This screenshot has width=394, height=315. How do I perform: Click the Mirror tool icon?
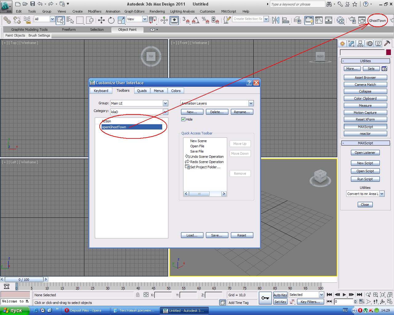275,20
